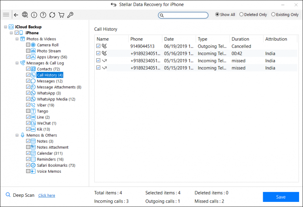The height and width of the screenshot is (207, 303).
Task: Click the key activation icon
Action: point(70,15)
